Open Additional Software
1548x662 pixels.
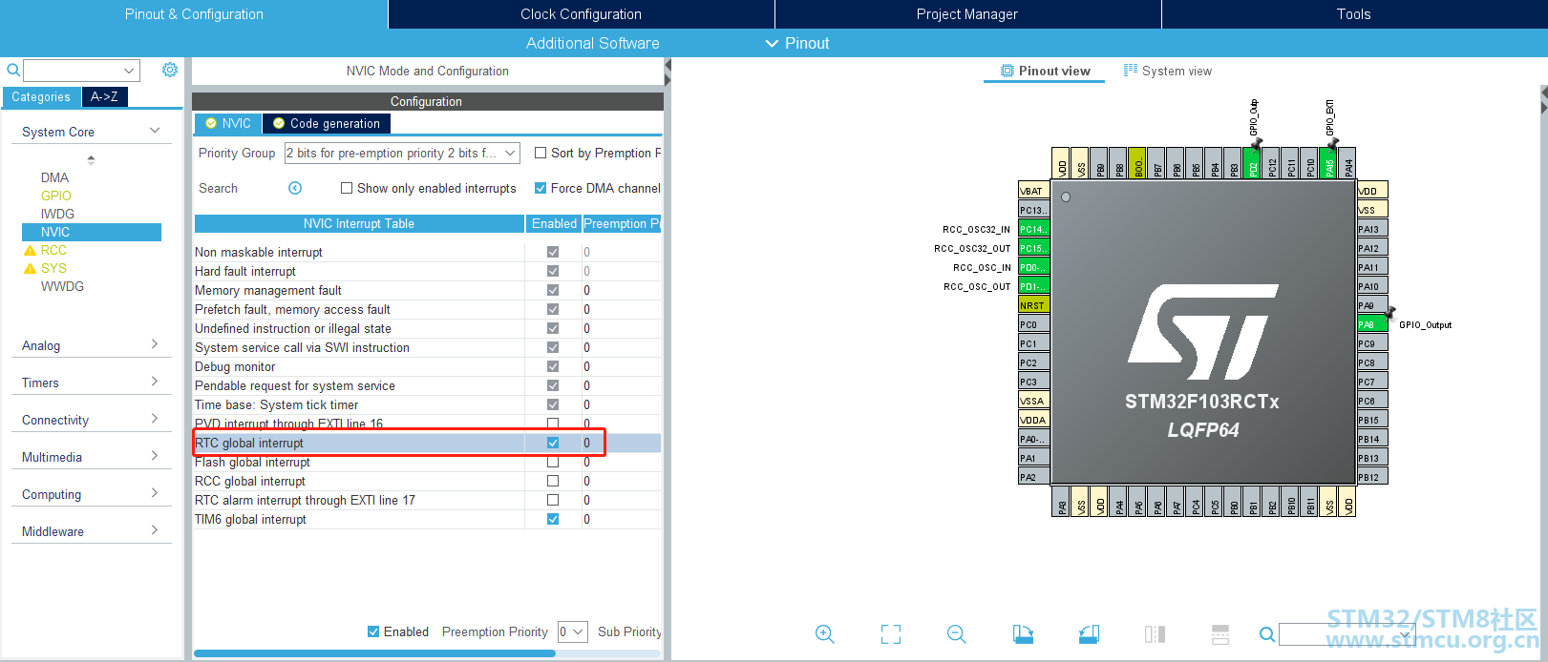(592, 43)
